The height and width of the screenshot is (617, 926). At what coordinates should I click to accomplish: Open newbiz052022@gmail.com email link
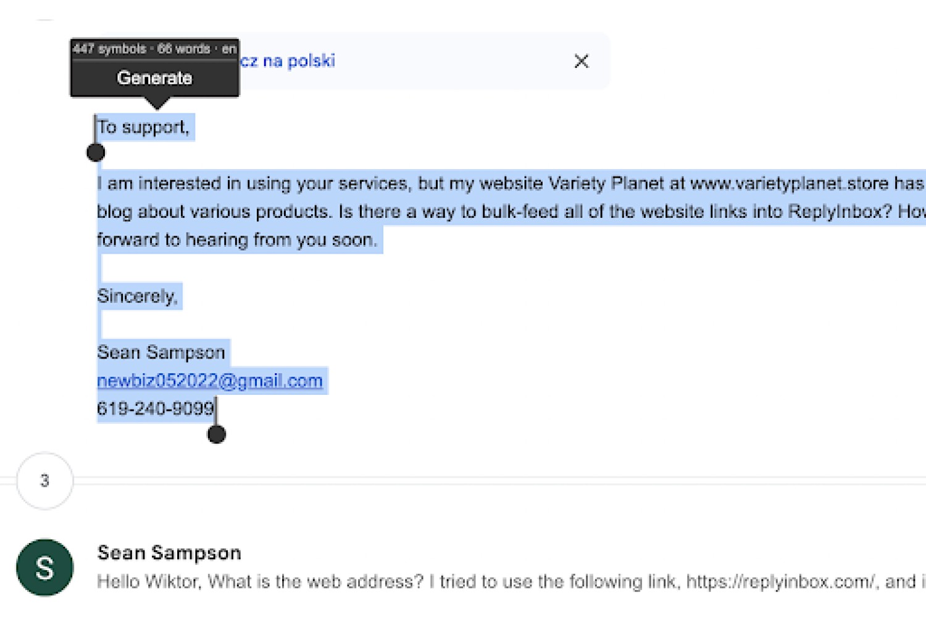tap(210, 381)
